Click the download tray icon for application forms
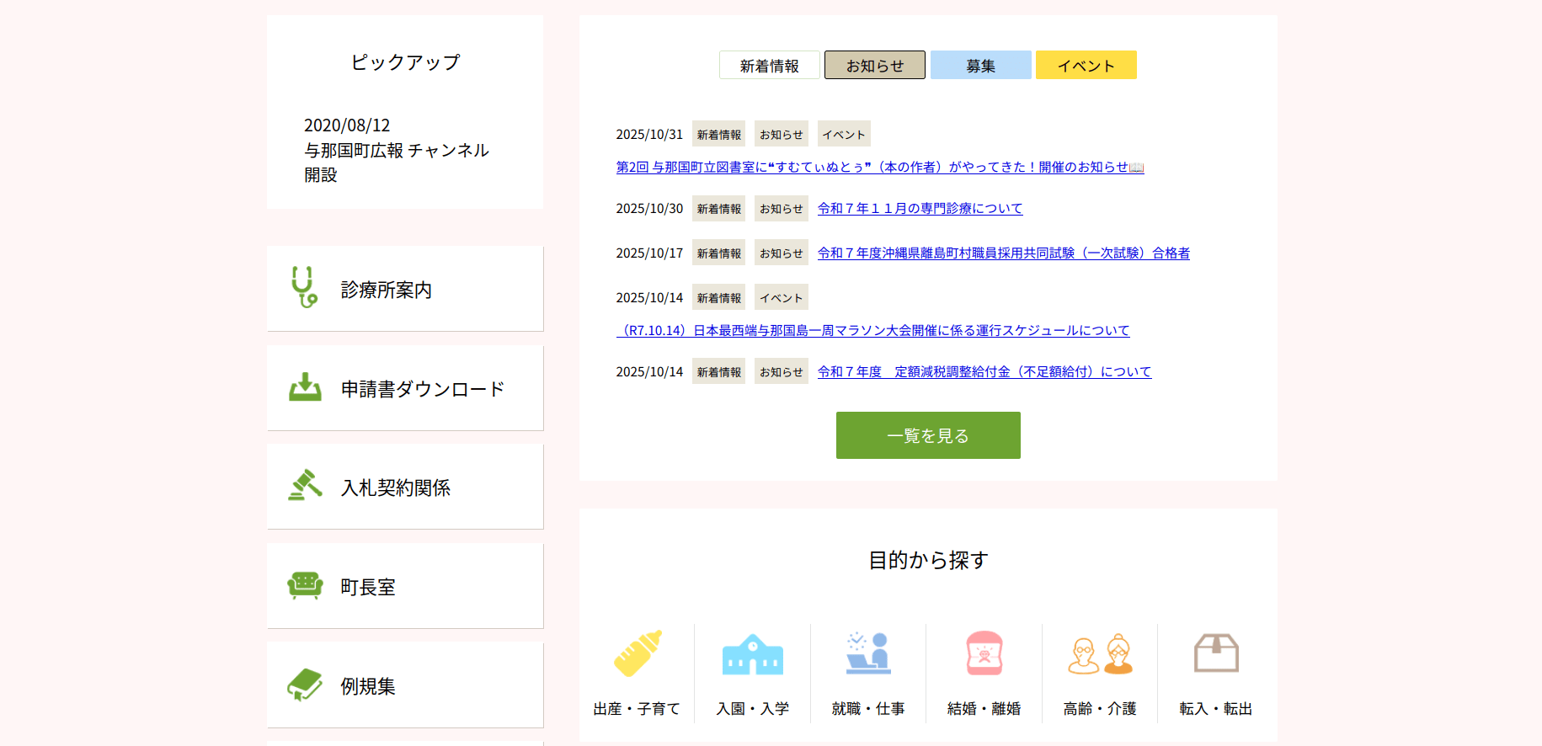1542x746 pixels. pos(305,387)
